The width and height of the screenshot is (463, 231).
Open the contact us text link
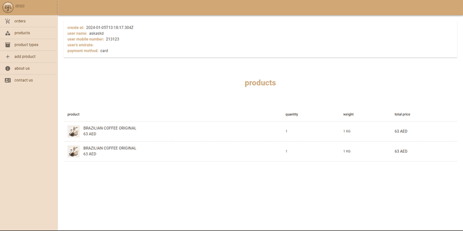pos(23,80)
